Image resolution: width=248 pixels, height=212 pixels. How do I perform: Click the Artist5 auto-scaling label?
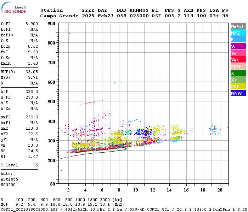[9, 179]
